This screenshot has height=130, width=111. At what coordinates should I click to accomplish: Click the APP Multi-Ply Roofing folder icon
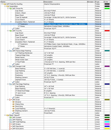point(5,4)
